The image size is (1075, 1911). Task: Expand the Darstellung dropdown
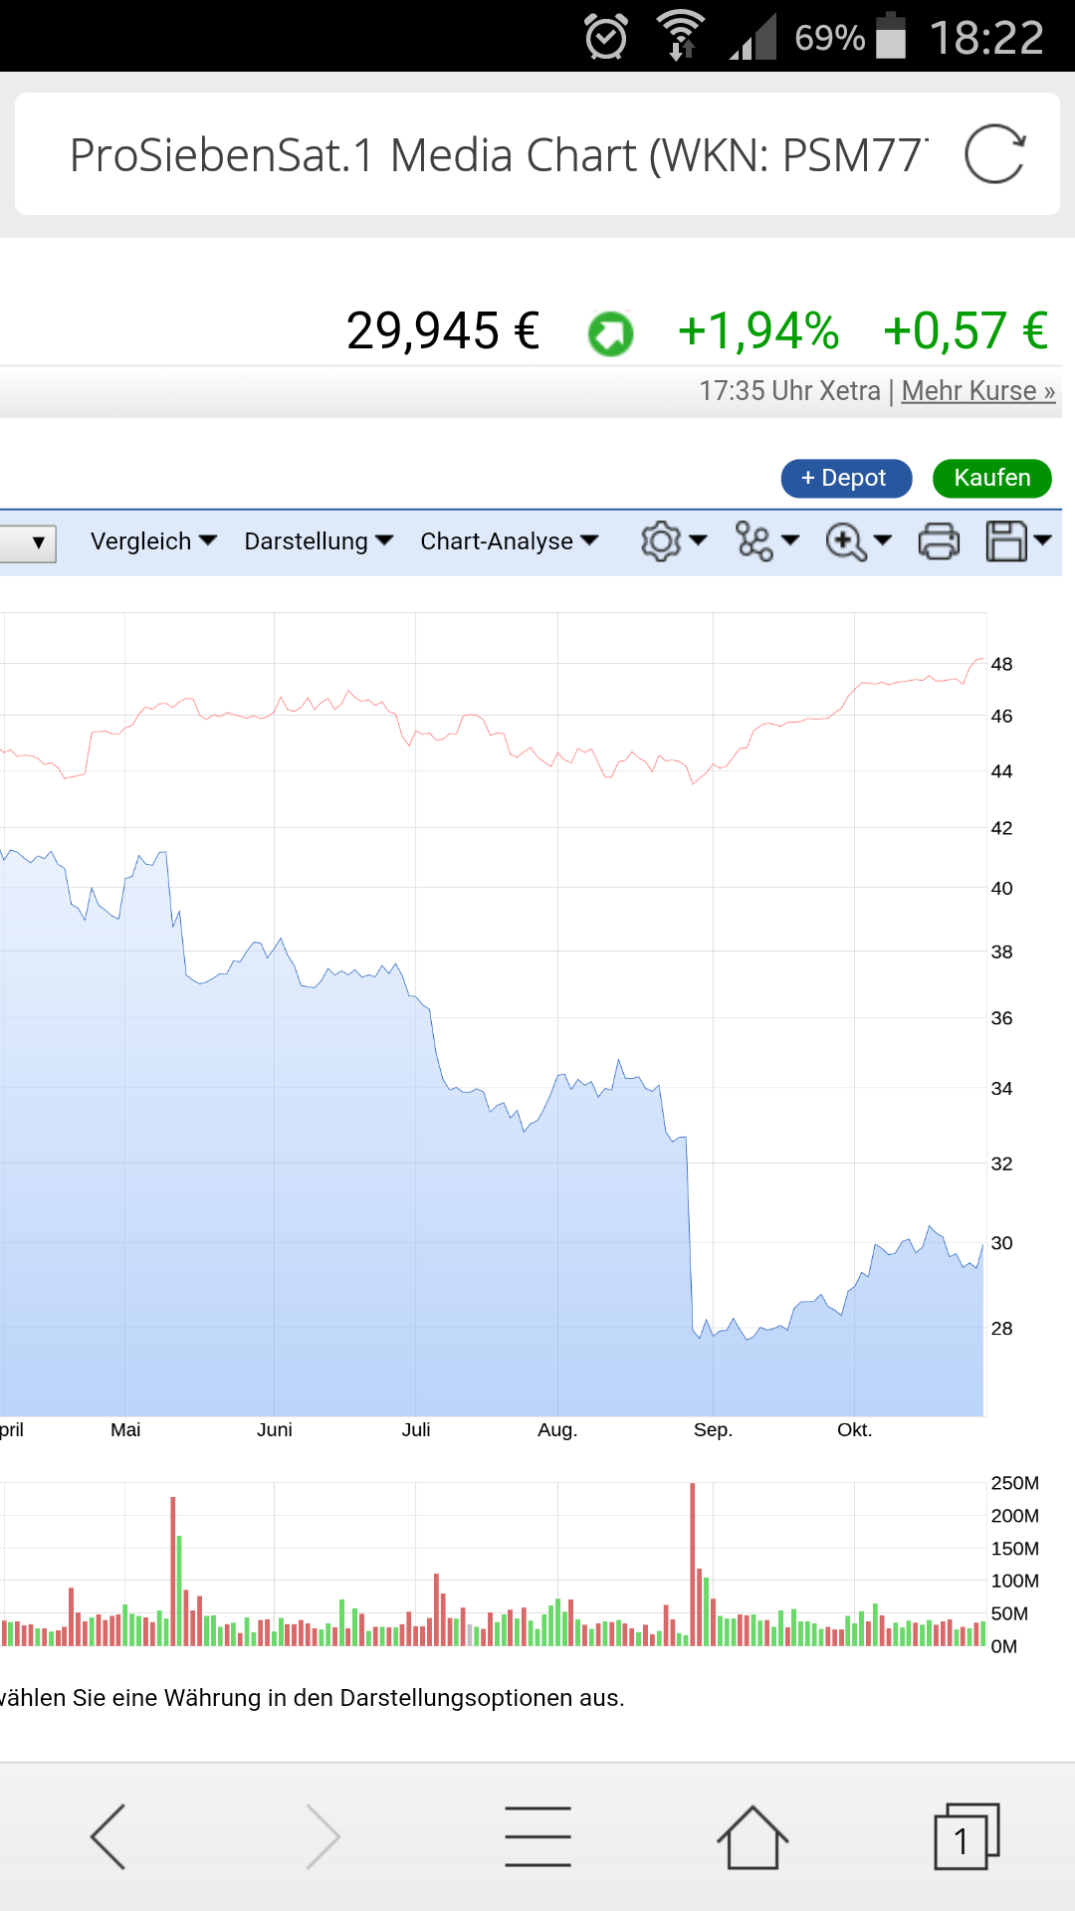(319, 541)
